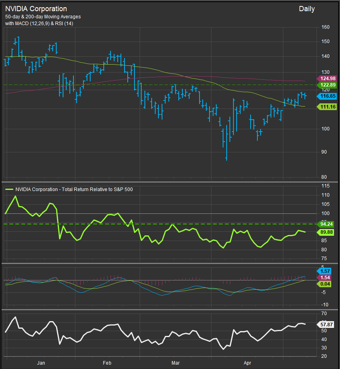Screen dimensions: 340x369
Task: Click the 120 label on the price axis
Action: (325, 90)
